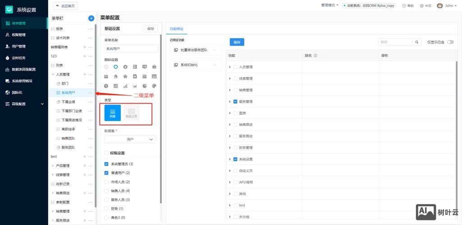Expand the 产品管理 menu tree node

53,166
